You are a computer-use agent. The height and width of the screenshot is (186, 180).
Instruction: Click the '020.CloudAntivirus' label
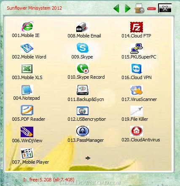141,140
